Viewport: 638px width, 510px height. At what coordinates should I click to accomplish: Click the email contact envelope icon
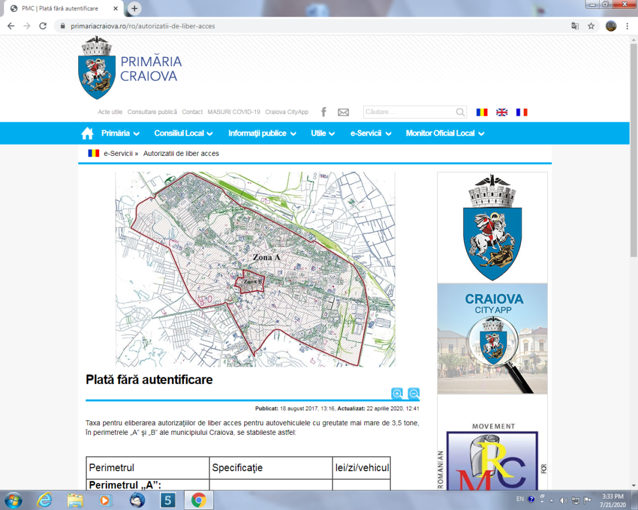[x=343, y=112]
